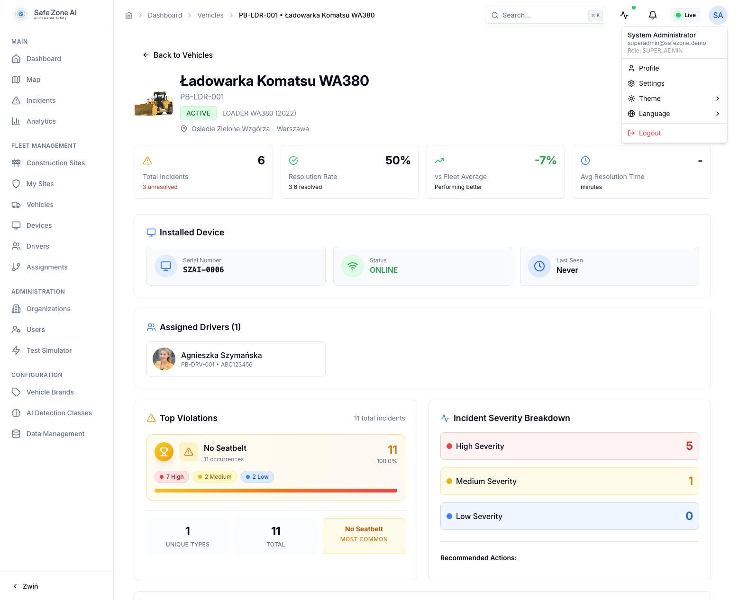Click the Safe Zone AI logo

[46, 14]
